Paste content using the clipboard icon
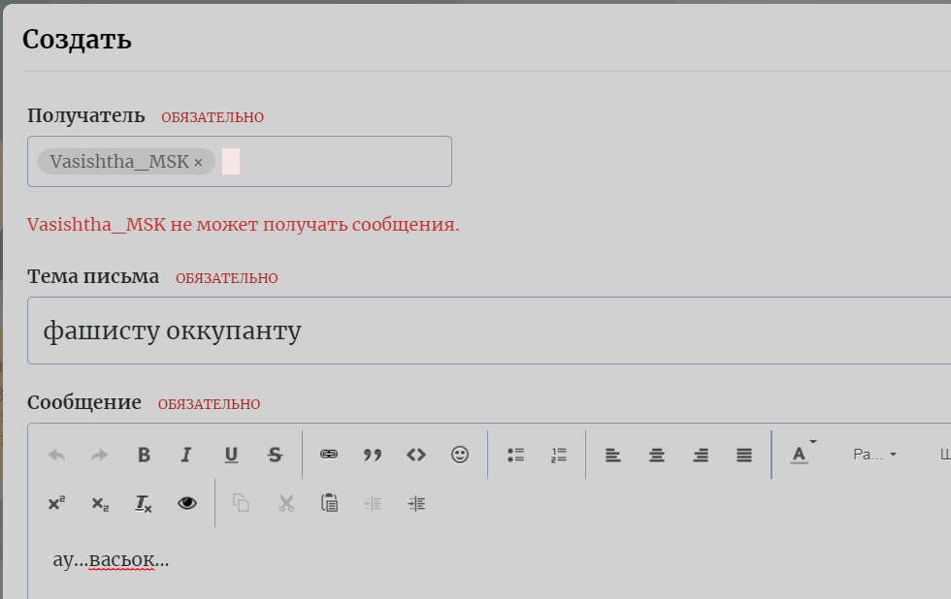Image resolution: width=951 pixels, height=599 pixels. point(328,503)
